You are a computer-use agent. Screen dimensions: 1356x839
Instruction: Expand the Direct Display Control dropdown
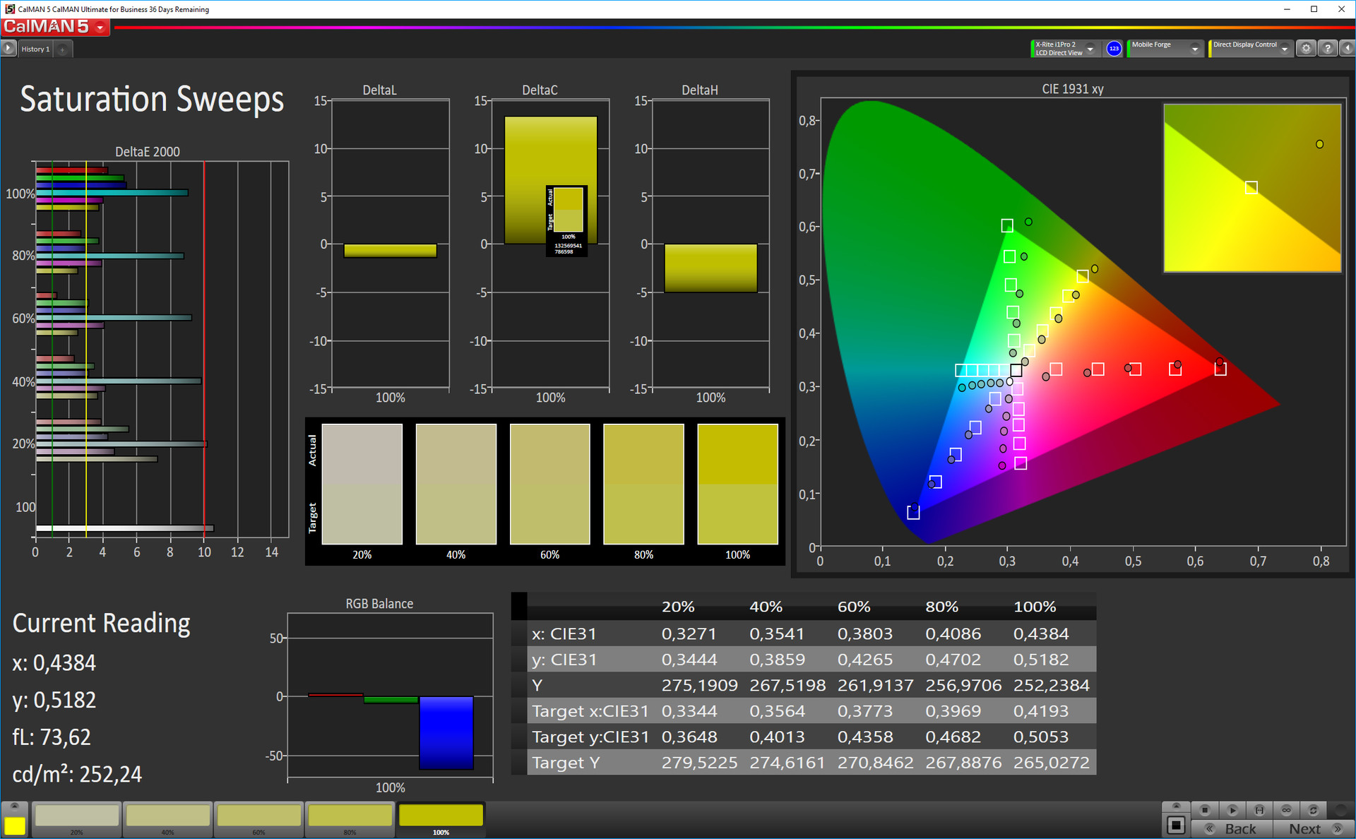(1285, 49)
